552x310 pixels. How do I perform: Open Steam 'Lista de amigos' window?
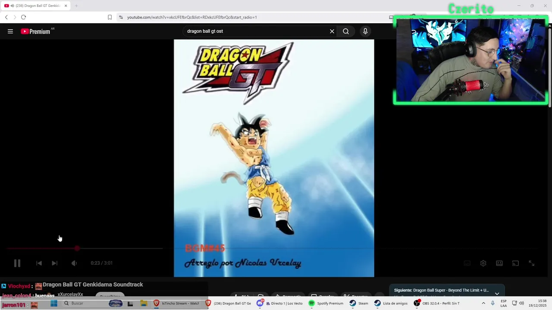point(391,303)
